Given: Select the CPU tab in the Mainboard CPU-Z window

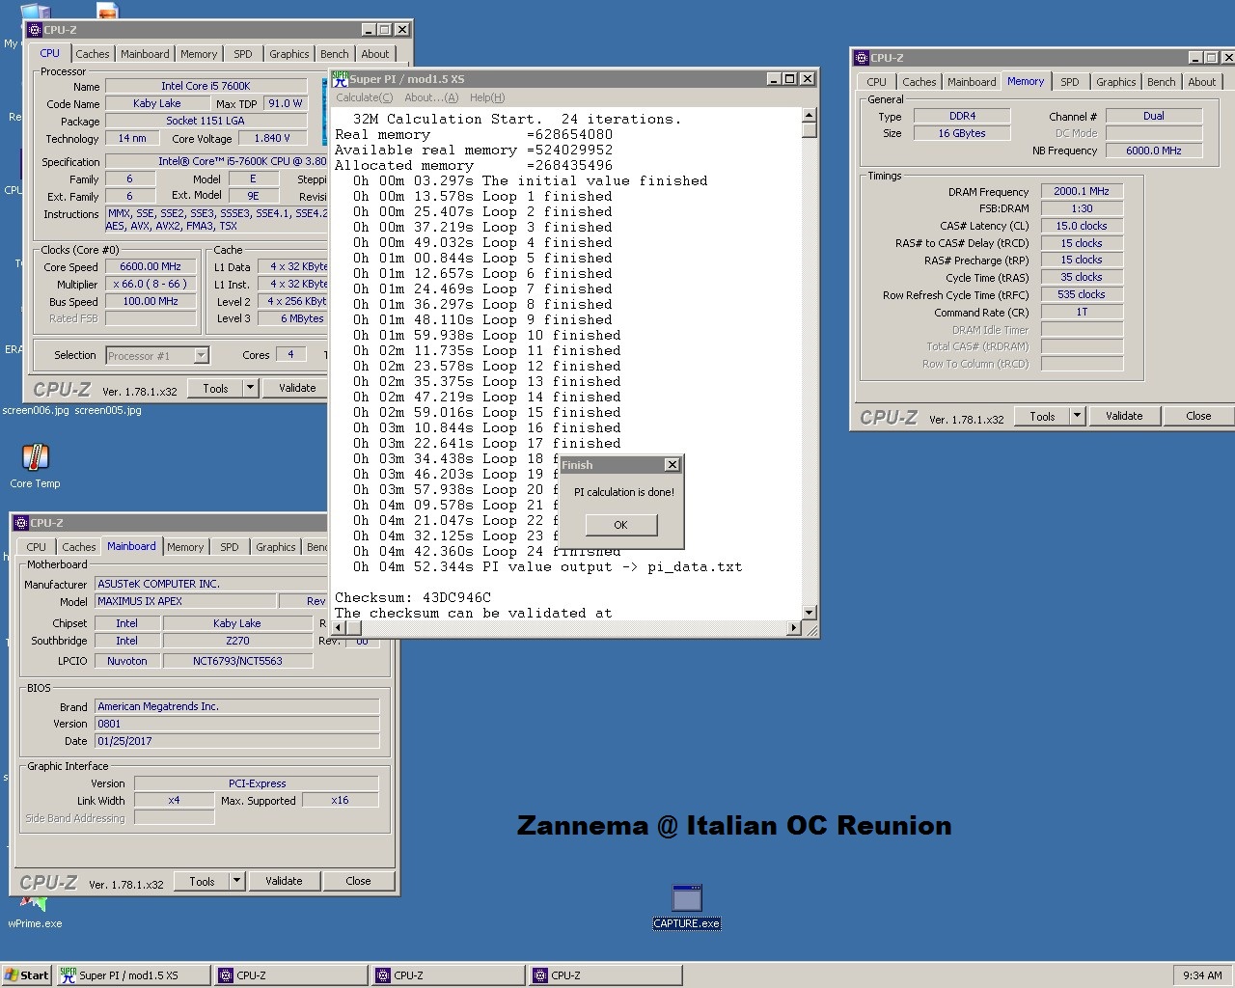Looking at the screenshot, I should pyautogui.click(x=36, y=547).
